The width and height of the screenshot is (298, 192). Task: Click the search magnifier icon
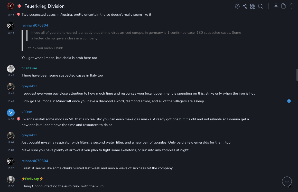pos(260,6)
